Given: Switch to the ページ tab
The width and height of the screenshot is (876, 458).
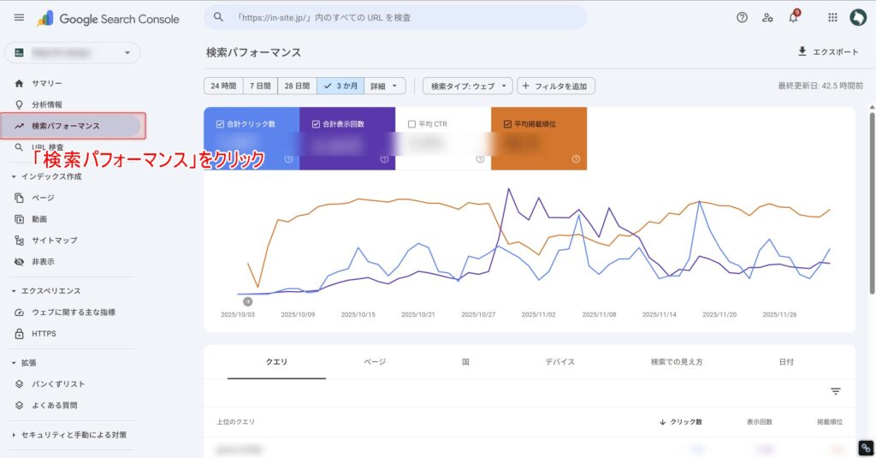Looking at the screenshot, I should [375, 362].
